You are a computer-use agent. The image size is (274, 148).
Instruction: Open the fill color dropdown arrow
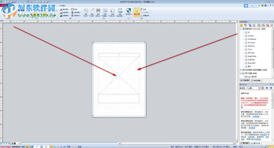[70, 9]
